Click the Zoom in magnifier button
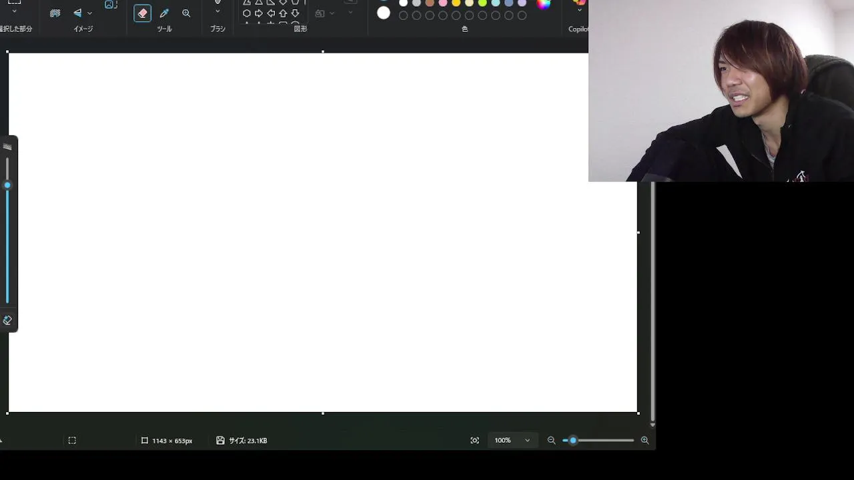854x480 pixels. coord(645,441)
